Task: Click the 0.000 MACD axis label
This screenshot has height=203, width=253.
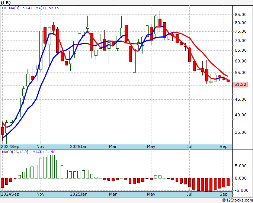Action: (x=241, y=178)
